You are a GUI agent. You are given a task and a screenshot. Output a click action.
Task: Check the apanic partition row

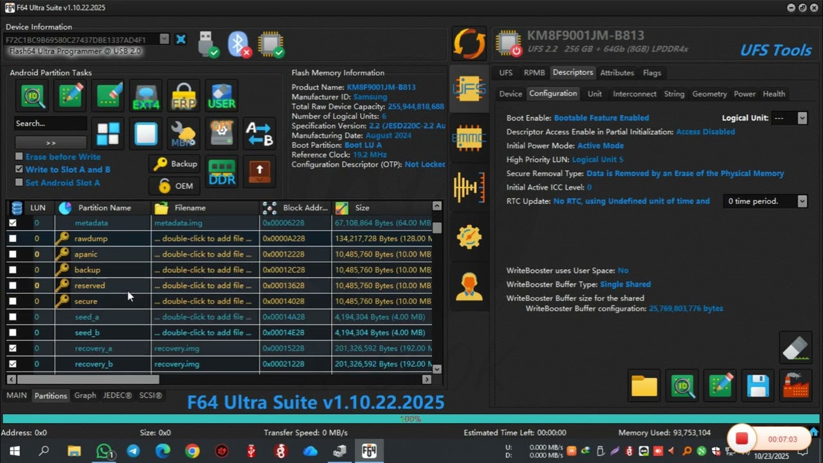pyautogui.click(x=12, y=254)
